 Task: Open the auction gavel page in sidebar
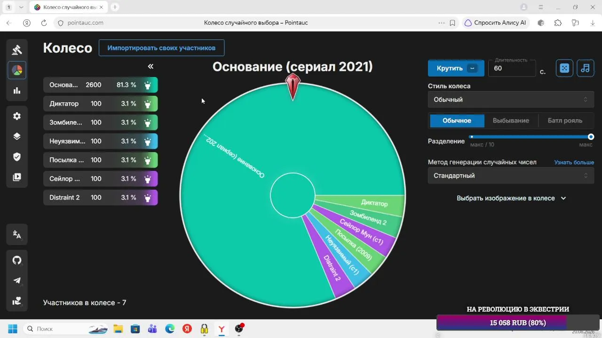click(17, 49)
